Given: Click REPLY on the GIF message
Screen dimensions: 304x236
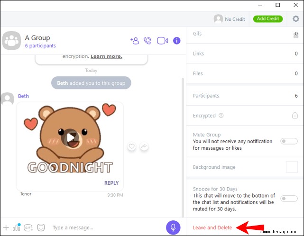Looking at the screenshot, I should point(111,183).
